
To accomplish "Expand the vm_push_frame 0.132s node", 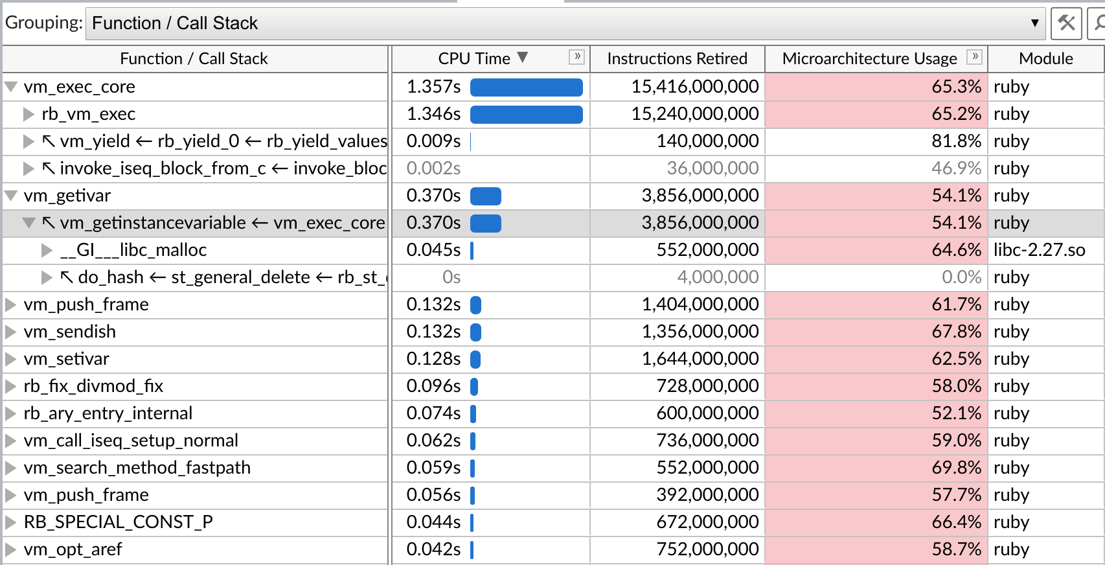I will [10, 305].
